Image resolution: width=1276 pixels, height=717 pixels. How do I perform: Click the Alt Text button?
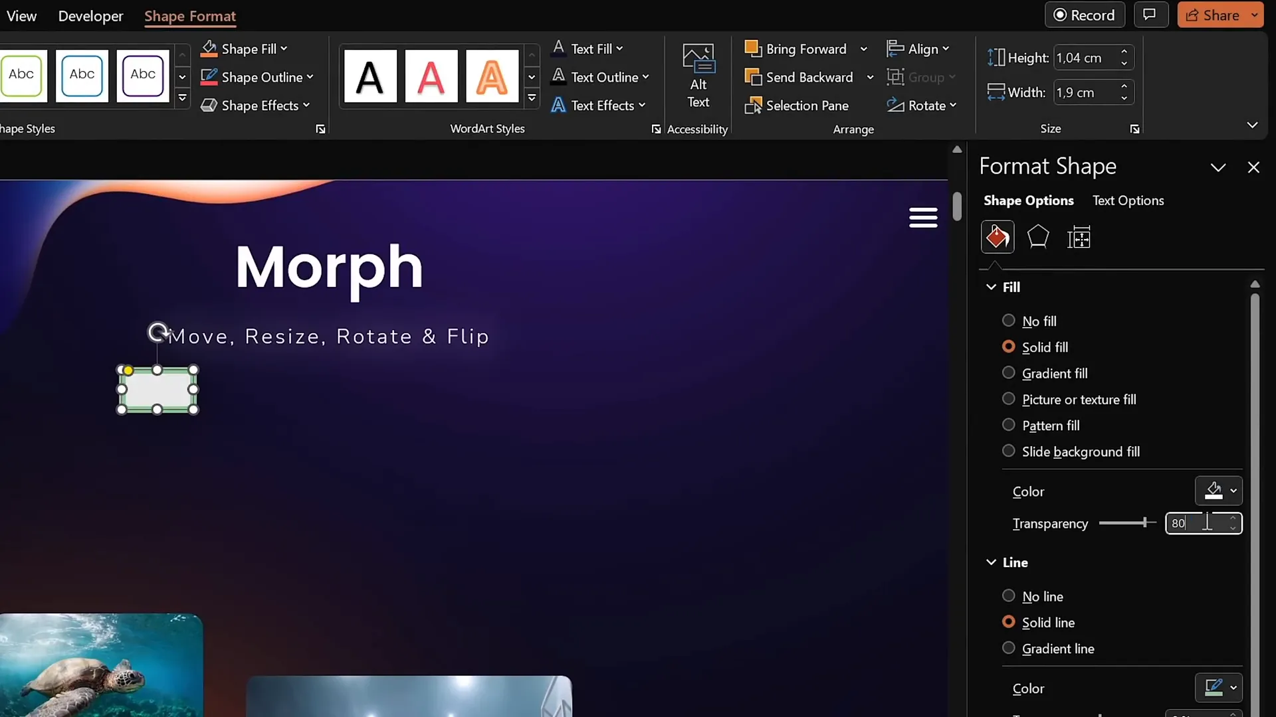(698, 76)
